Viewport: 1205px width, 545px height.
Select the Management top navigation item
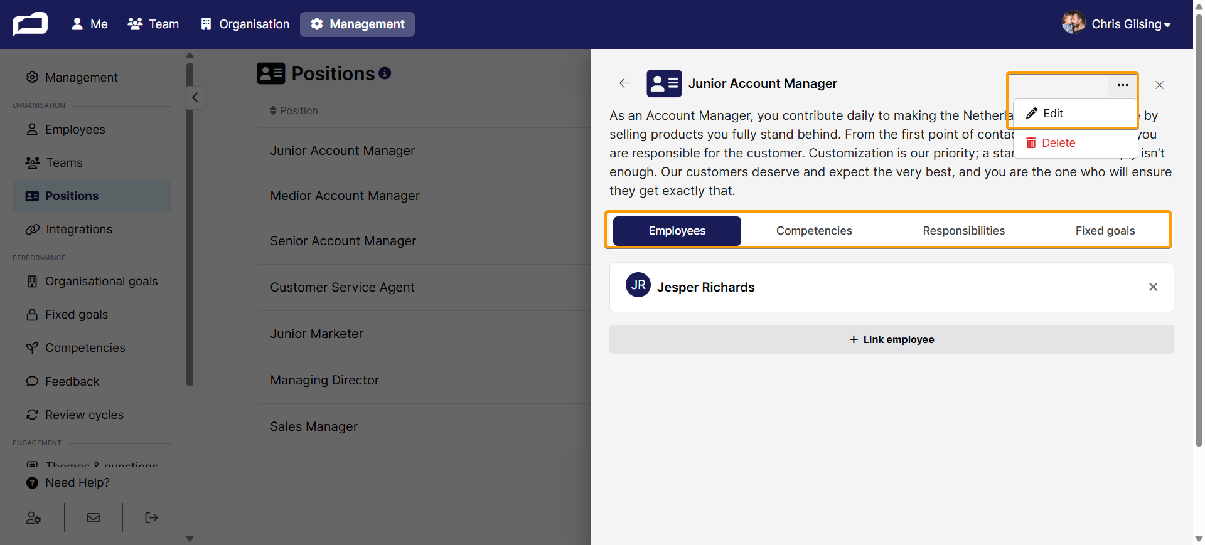pyautogui.click(x=357, y=24)
